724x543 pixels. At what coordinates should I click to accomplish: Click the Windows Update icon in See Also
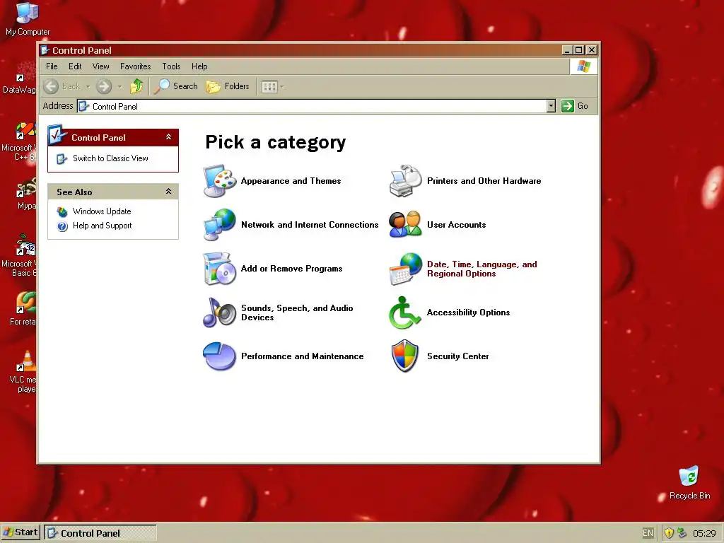tap(62, 211)
